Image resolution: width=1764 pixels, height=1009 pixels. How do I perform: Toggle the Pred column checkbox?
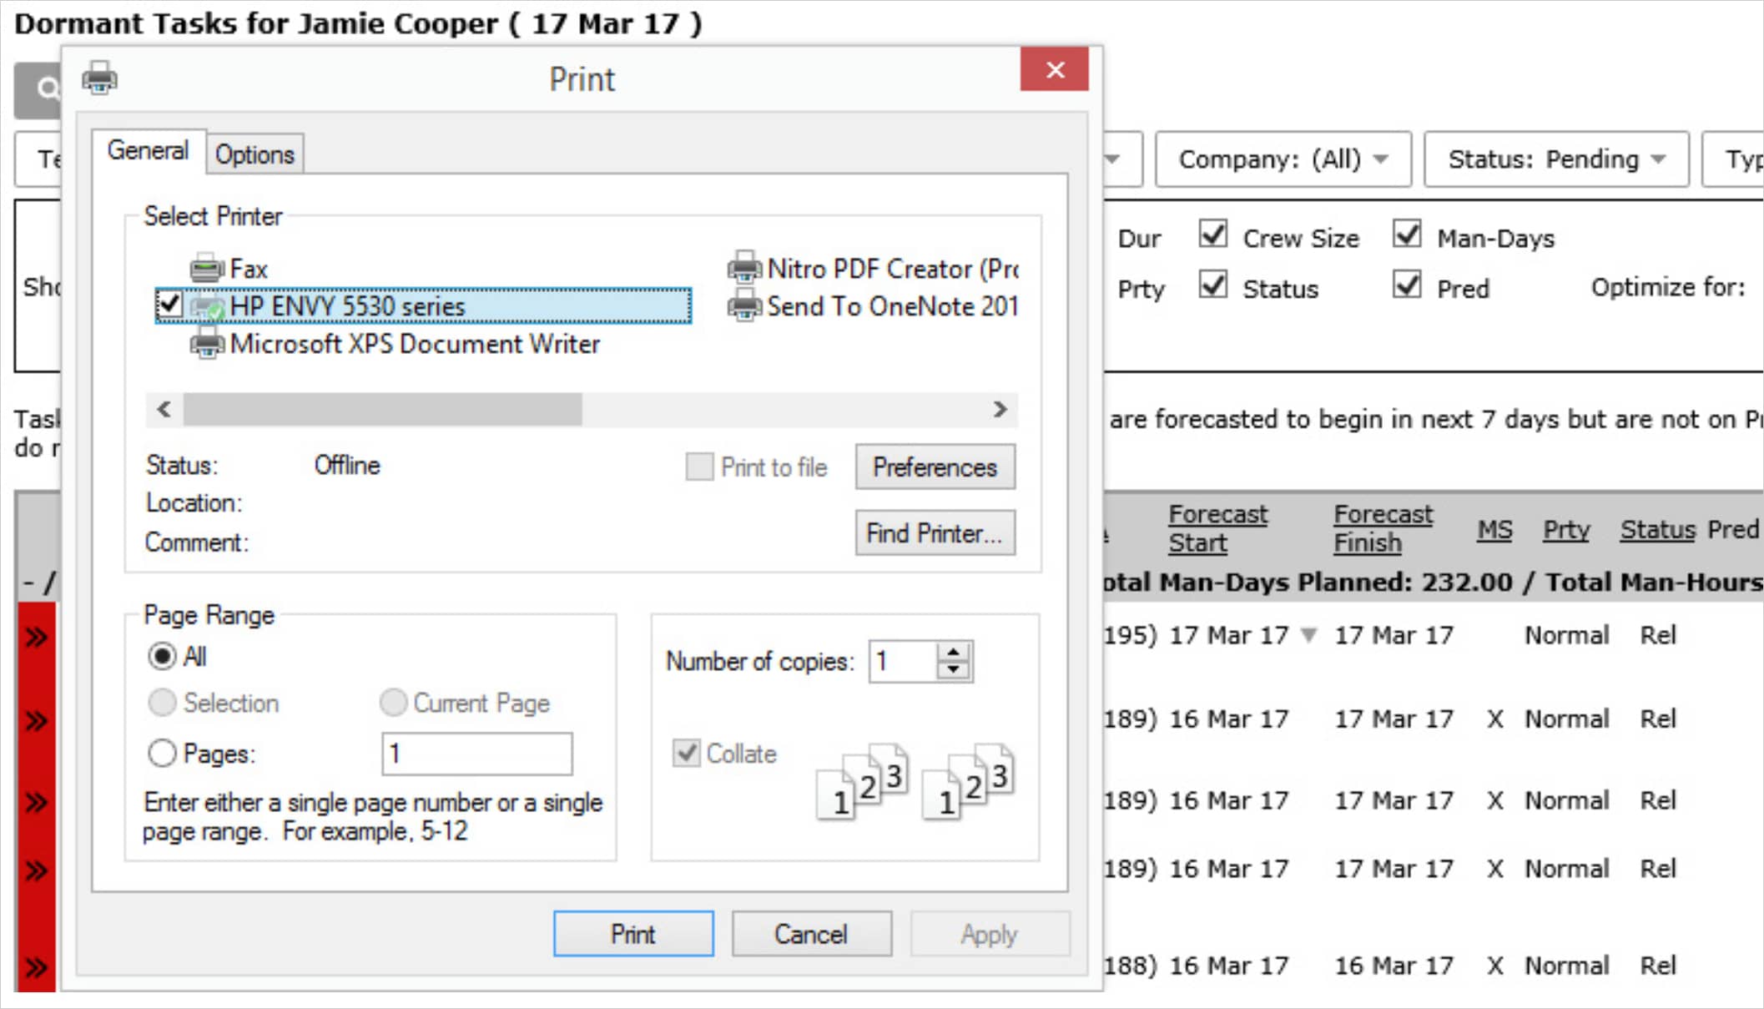1407,285
